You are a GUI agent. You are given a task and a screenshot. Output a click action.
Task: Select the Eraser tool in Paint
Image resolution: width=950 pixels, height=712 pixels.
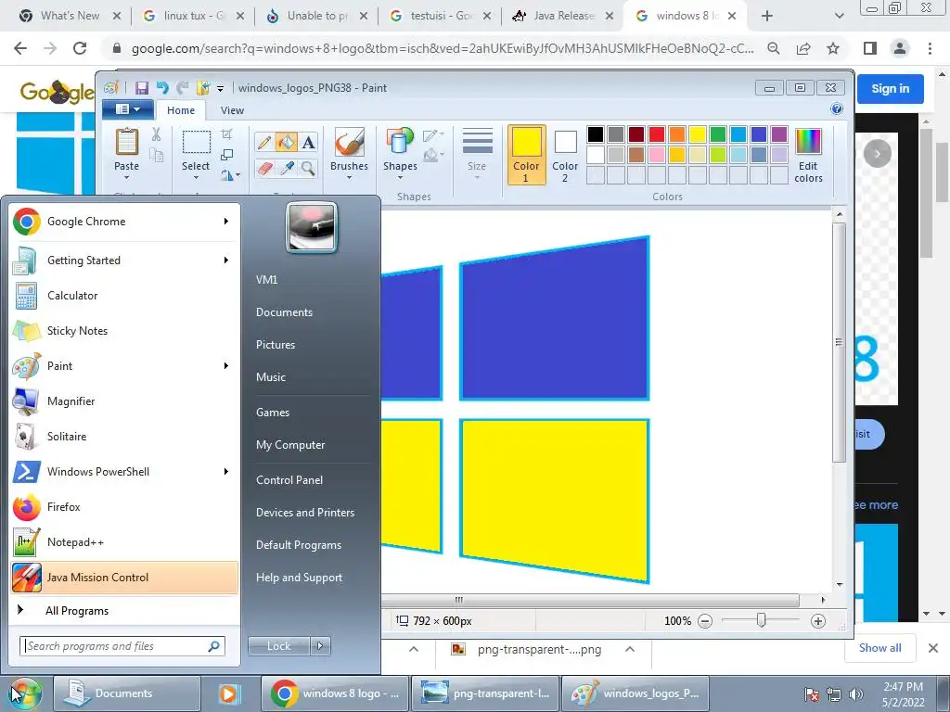264,169
